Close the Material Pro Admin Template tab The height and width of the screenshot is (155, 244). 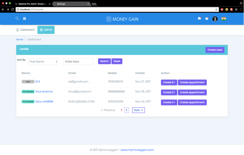pos(50,4)
